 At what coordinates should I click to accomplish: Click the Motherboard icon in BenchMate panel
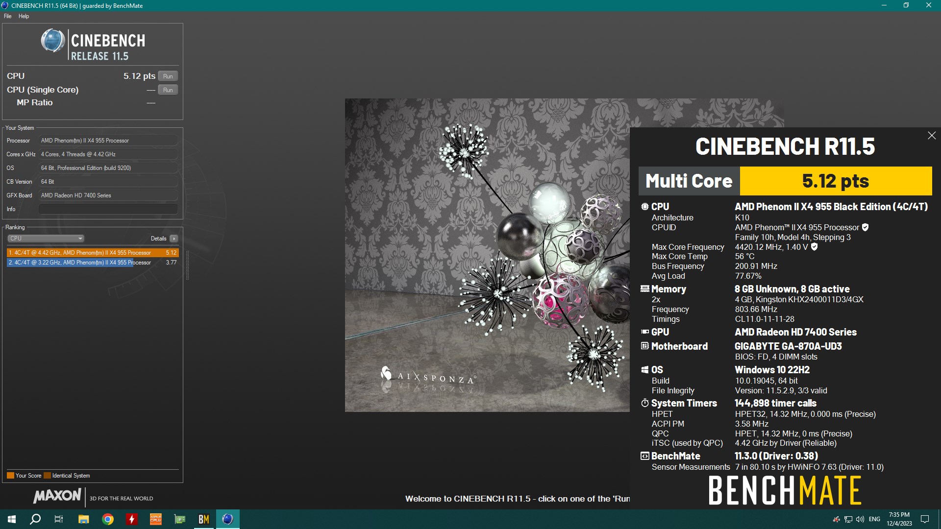point(645,346)
